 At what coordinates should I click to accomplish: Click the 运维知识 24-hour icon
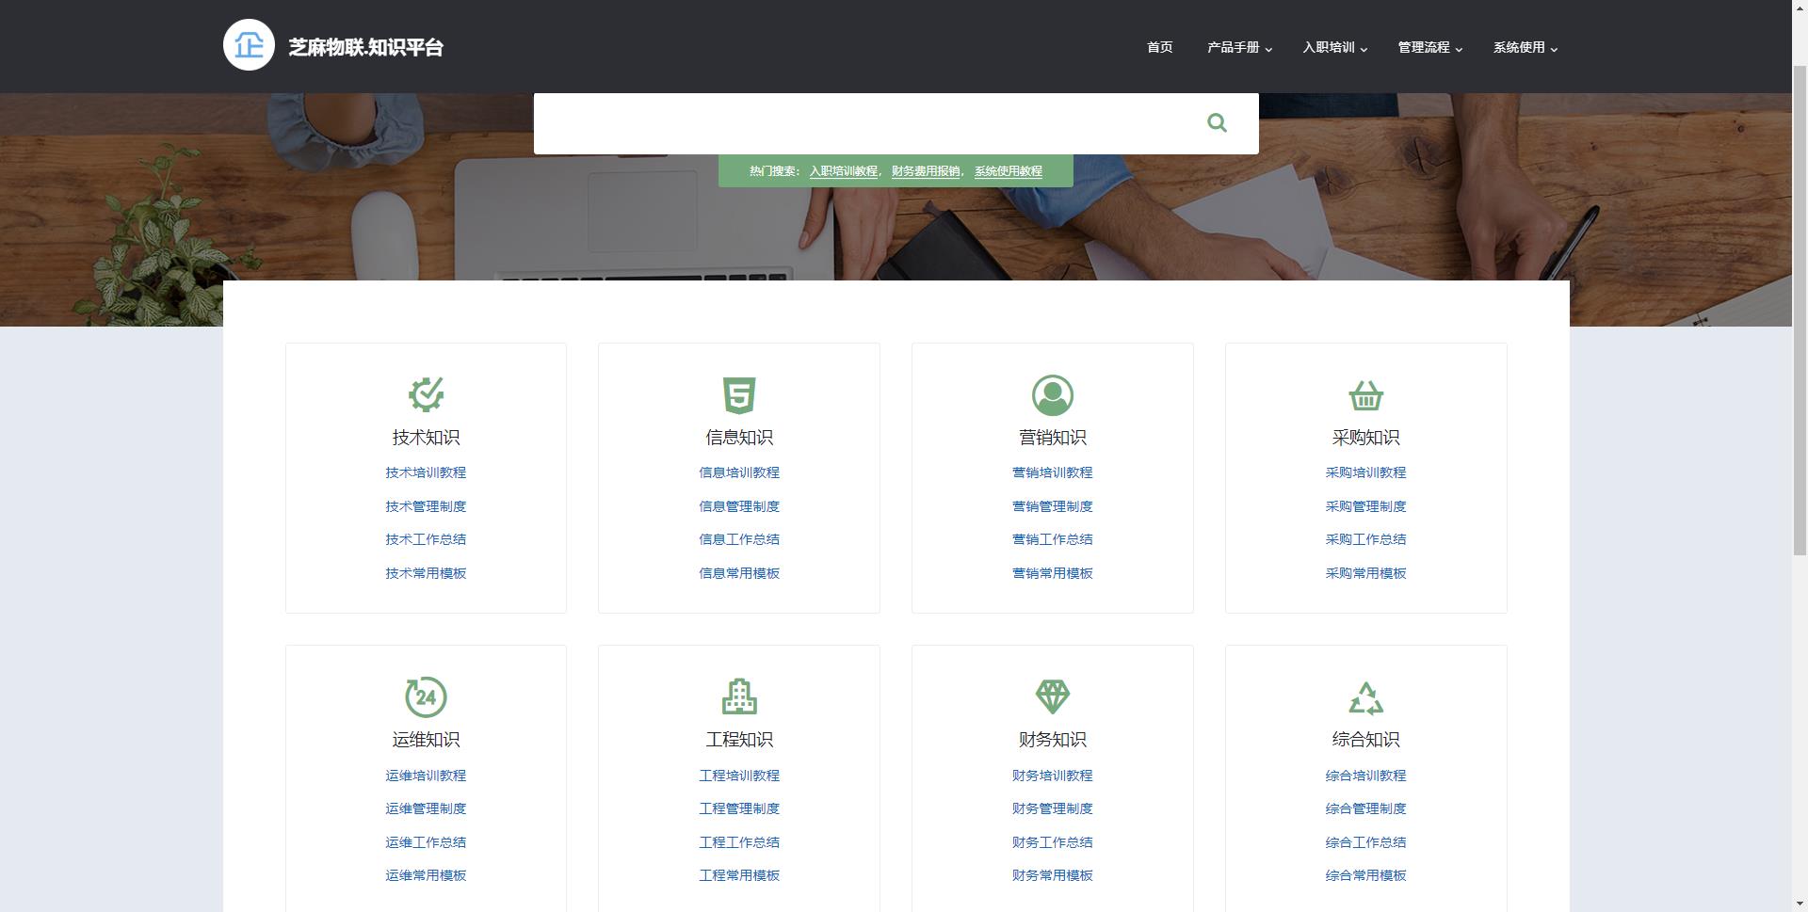coord(426,697)
